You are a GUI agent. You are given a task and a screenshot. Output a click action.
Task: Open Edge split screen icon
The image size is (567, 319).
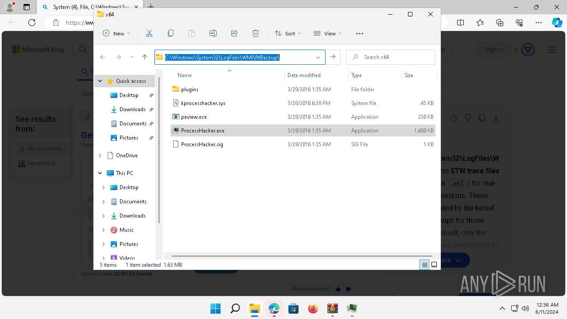point(461,23)
